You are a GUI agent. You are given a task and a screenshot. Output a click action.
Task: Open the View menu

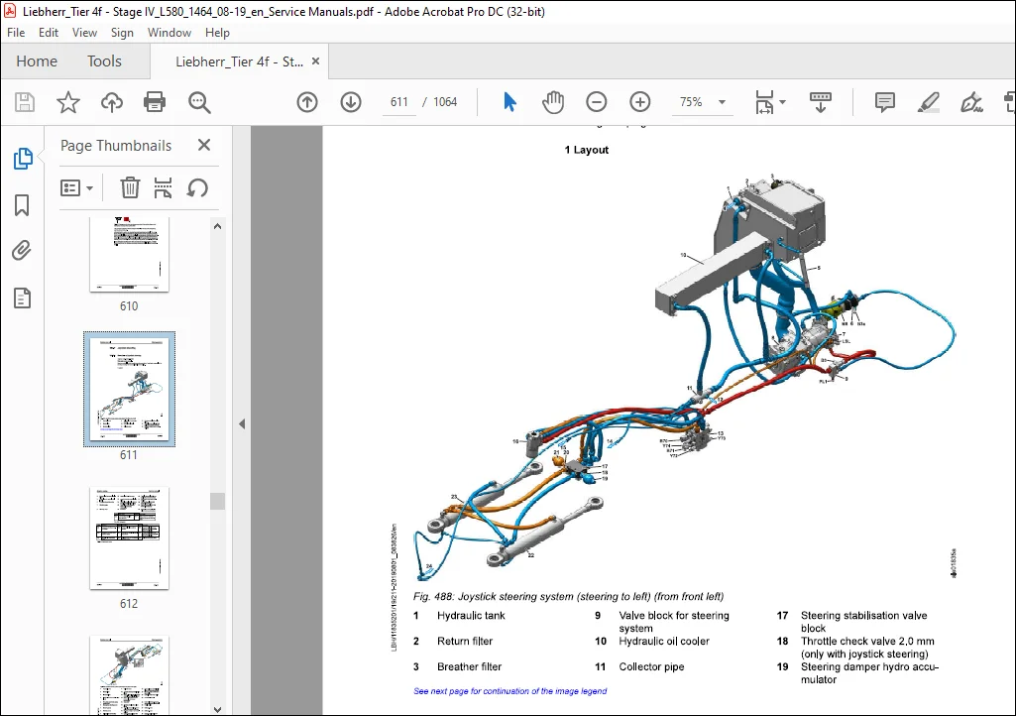point(84,33)
